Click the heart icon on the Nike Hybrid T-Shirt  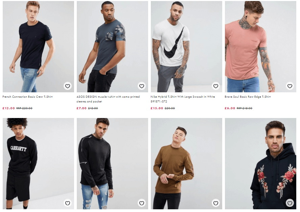215,86
